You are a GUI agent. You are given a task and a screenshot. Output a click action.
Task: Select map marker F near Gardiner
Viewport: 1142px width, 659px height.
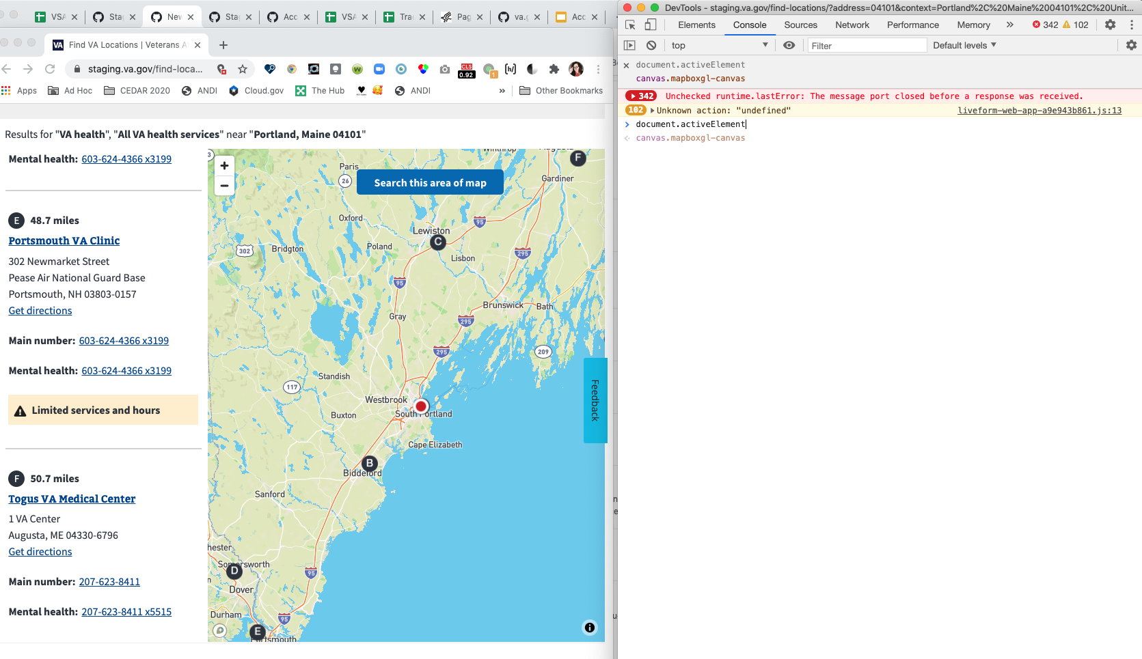point(578,158)
